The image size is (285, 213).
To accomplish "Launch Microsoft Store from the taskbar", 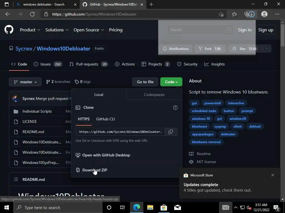I will [164, 207].
